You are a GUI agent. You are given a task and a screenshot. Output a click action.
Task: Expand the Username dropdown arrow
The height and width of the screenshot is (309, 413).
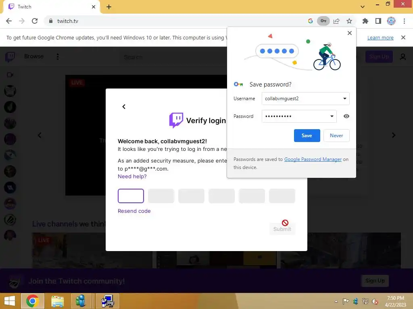click(344, 99)
